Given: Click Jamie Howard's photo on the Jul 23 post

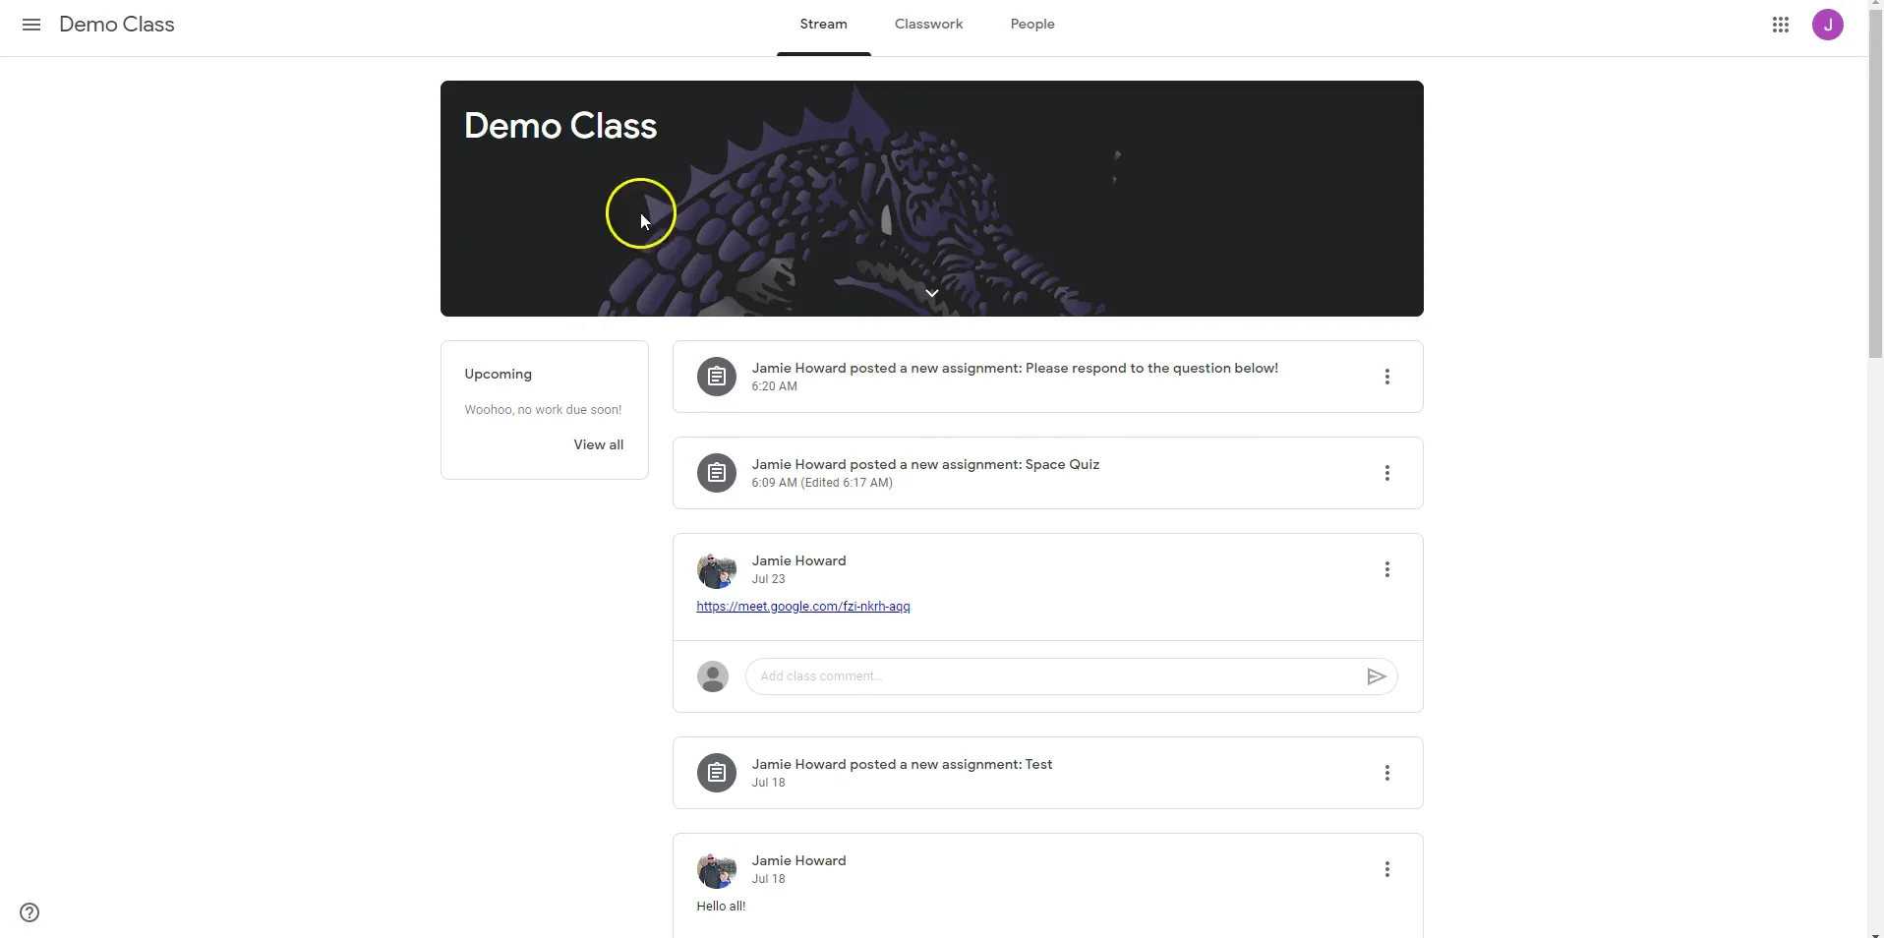Looking at the screenshot, I should [717, 569].
